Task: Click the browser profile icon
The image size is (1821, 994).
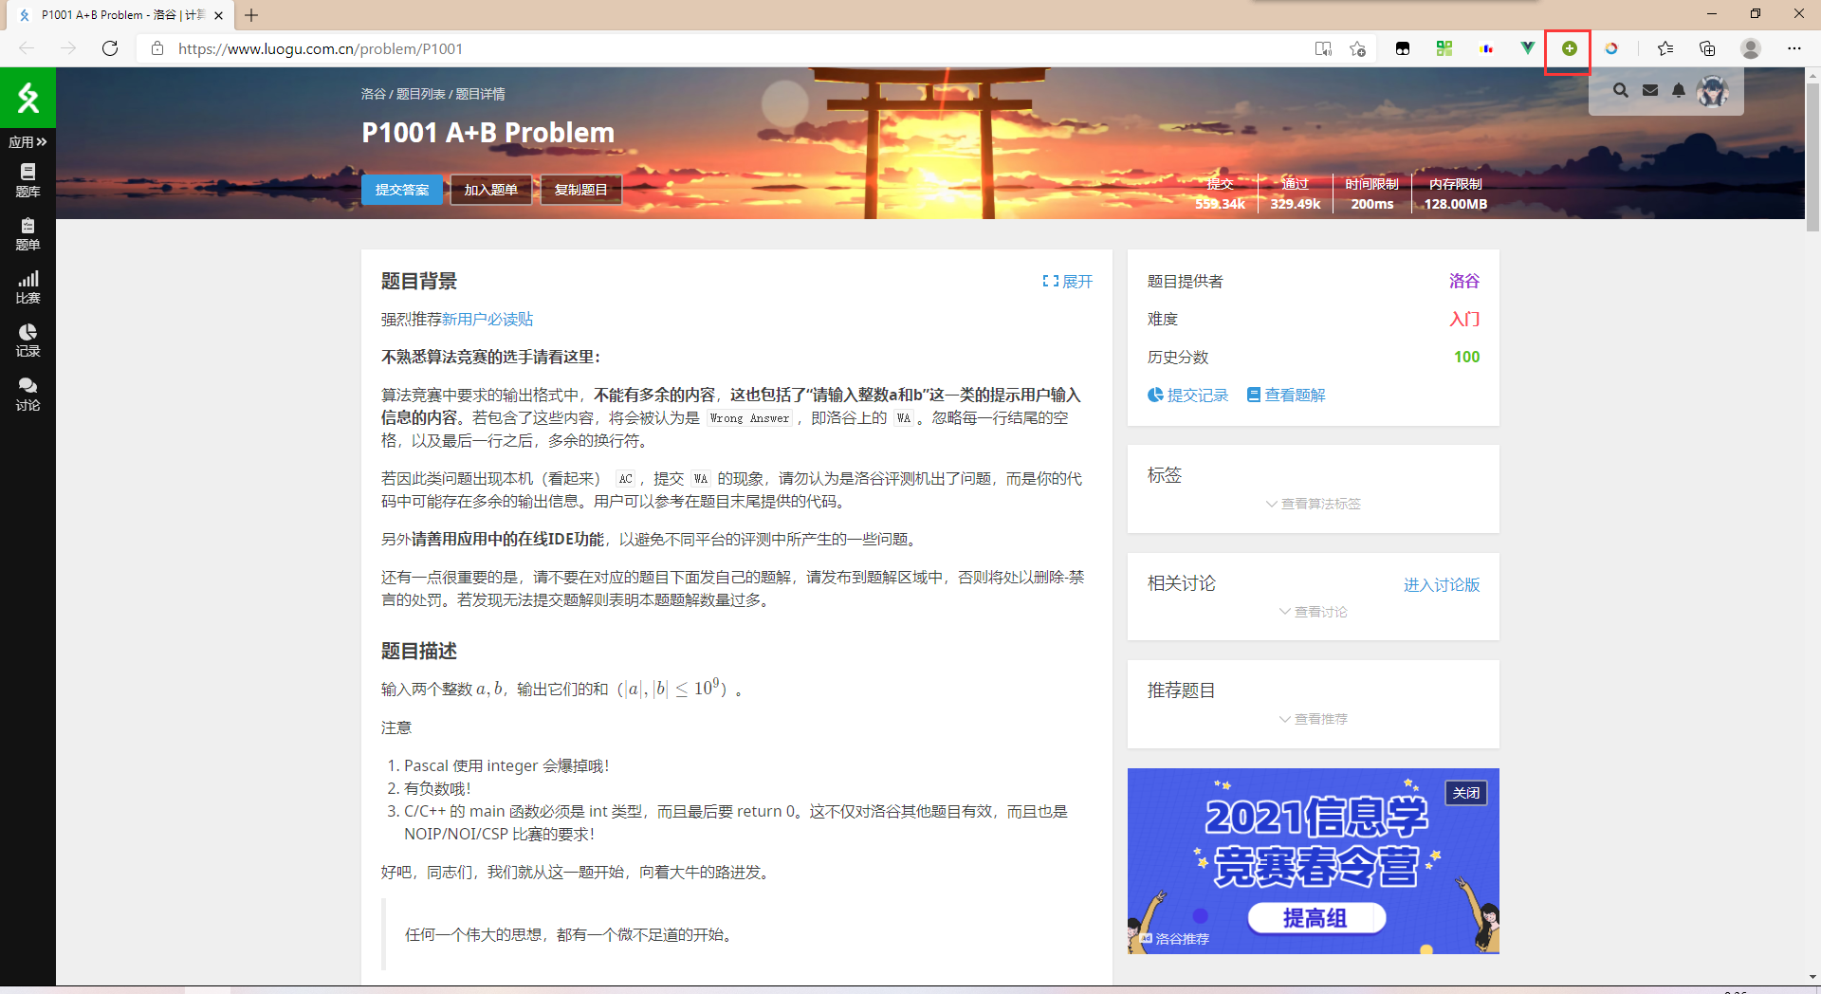Action: [1751, 48]
